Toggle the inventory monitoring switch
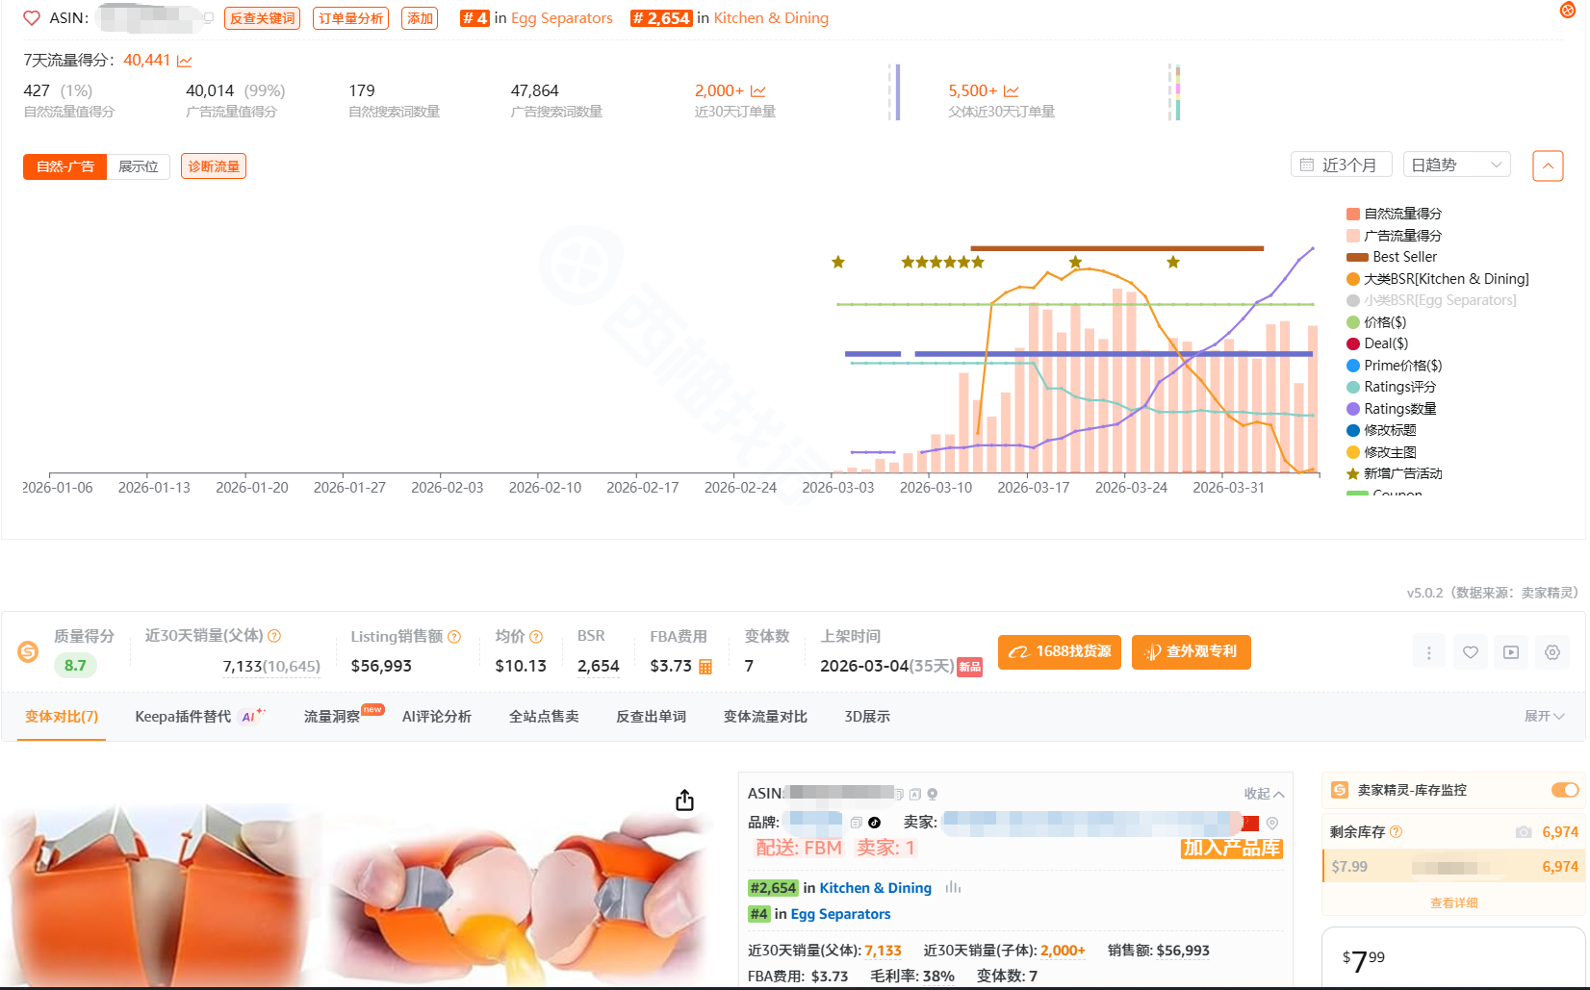 pos(1564,790)
